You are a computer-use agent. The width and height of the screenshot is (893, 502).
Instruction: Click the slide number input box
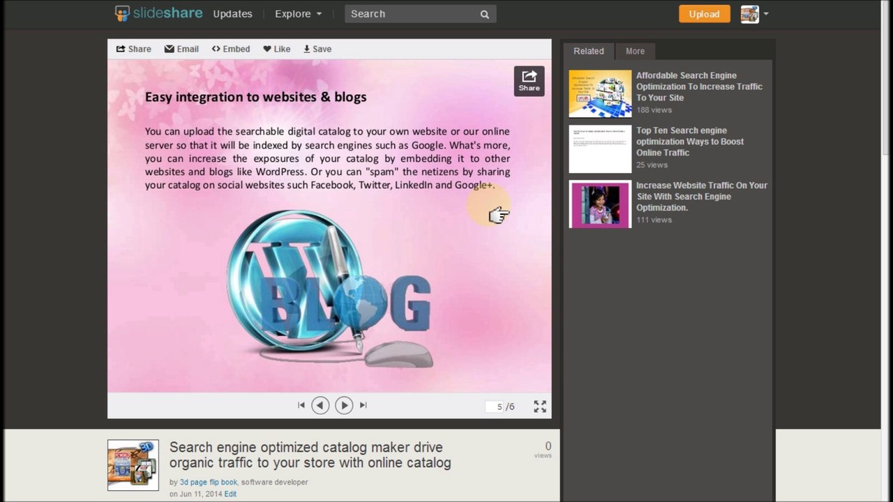click(x=495, y=406)
